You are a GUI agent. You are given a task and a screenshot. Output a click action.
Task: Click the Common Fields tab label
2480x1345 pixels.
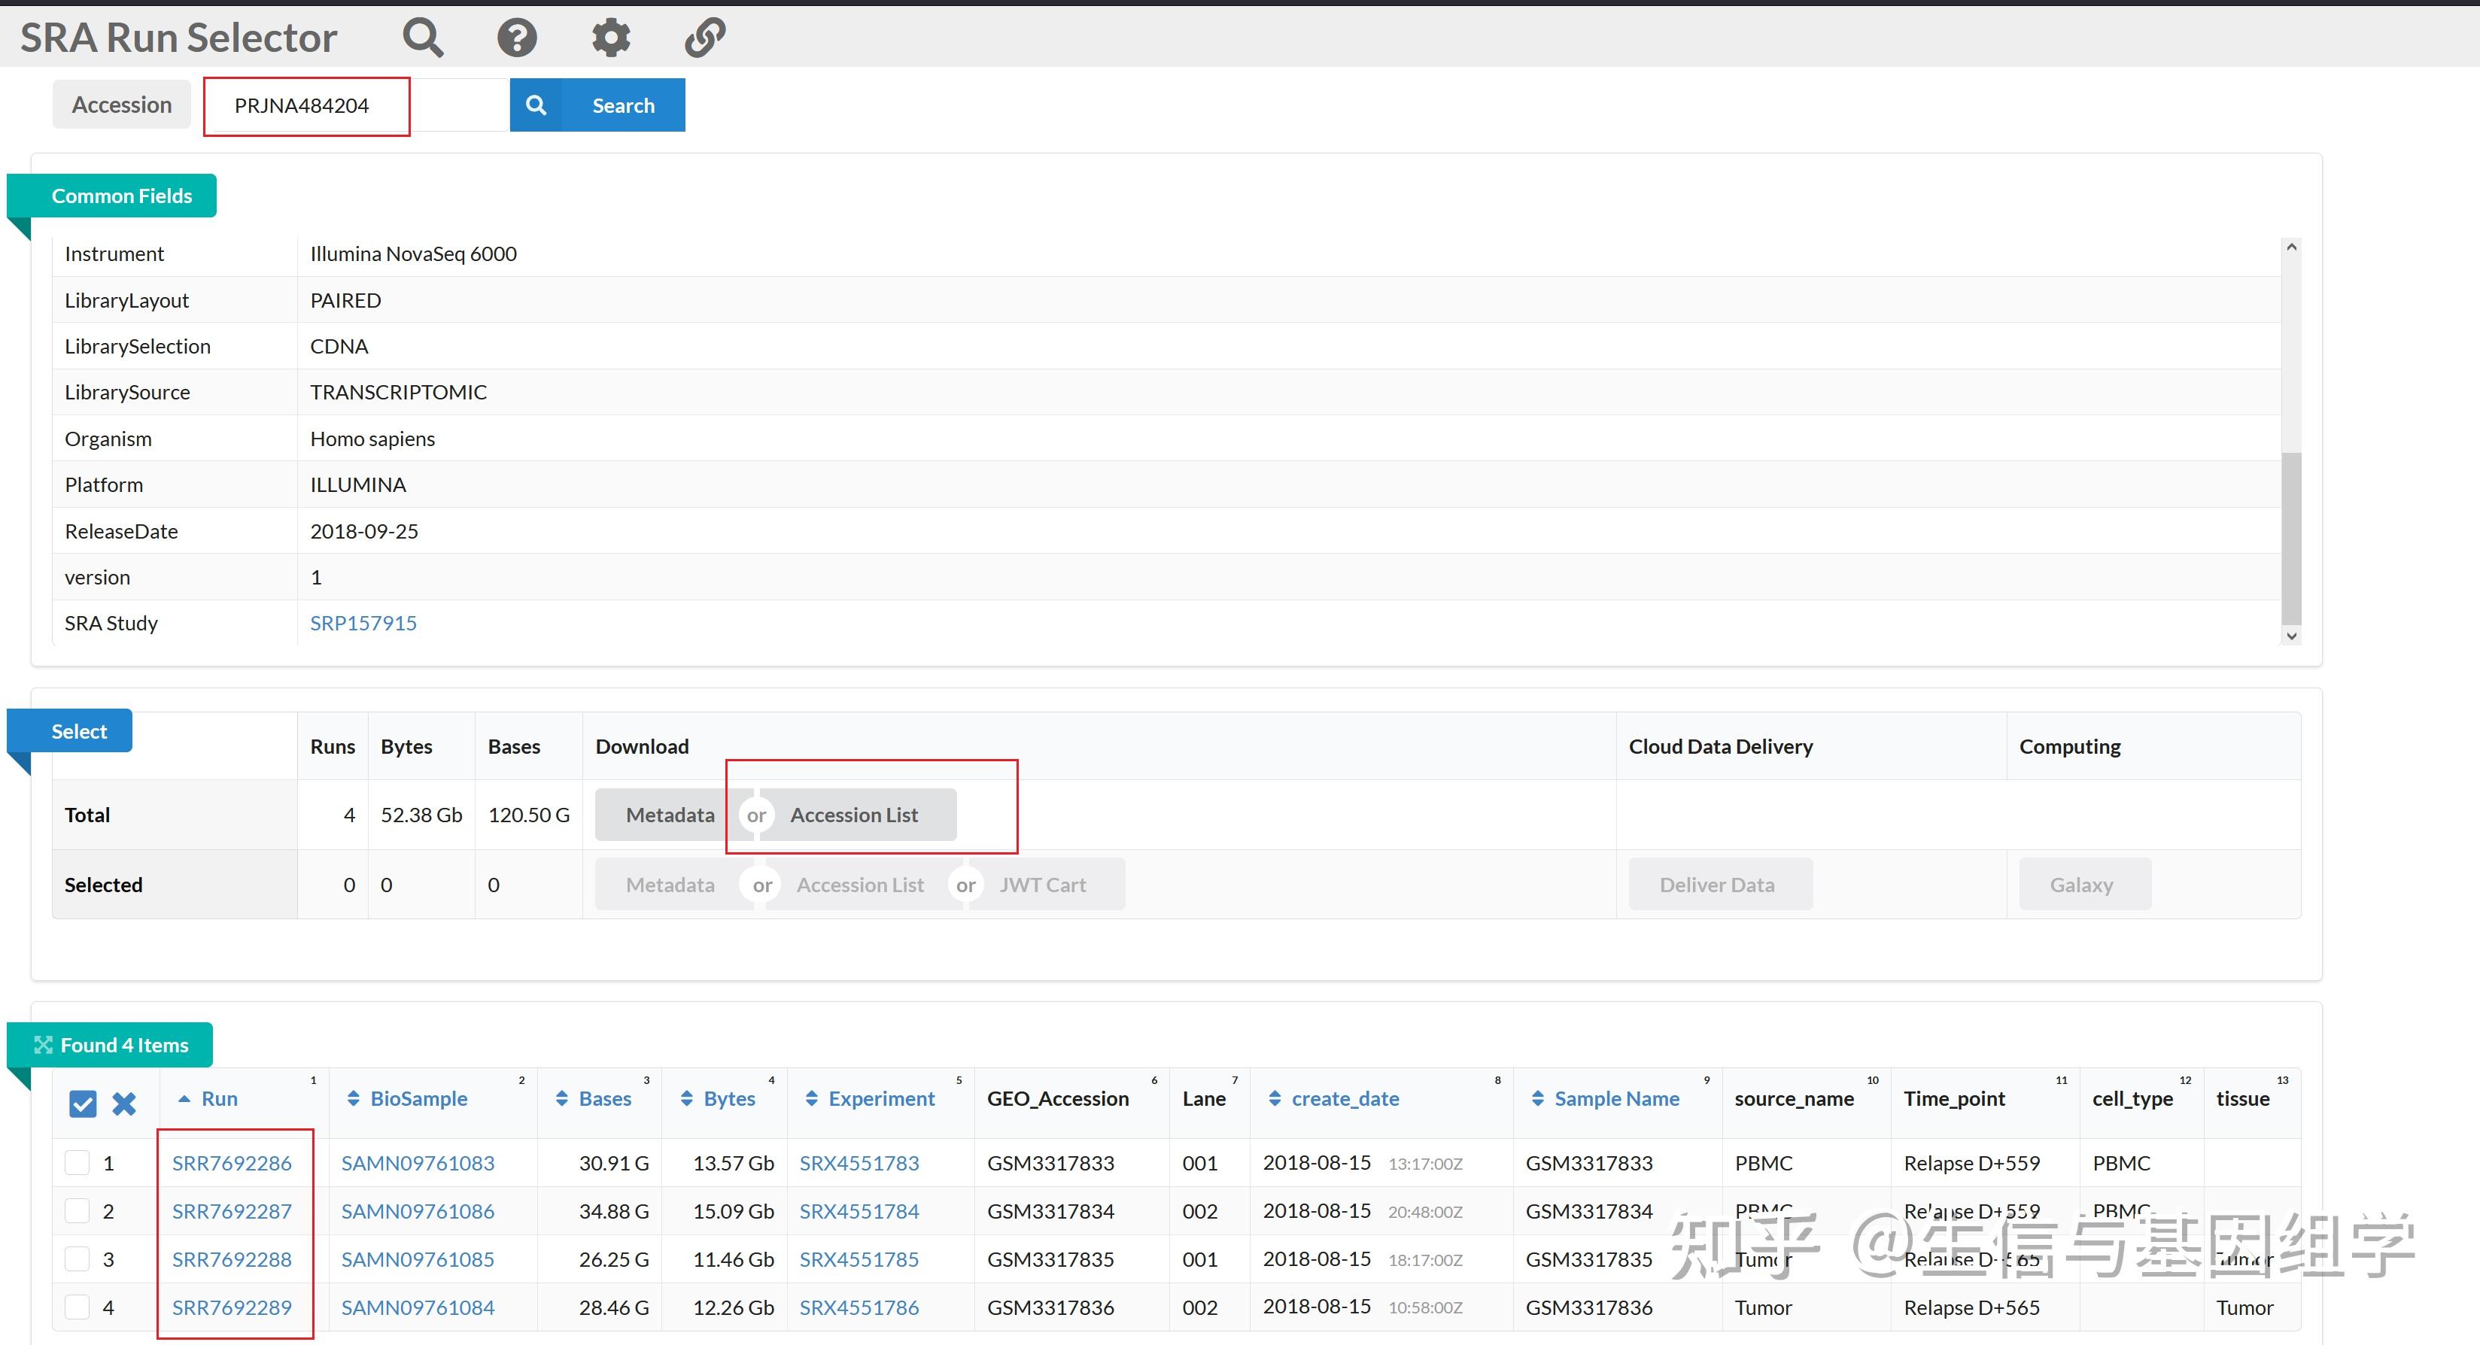121,196
